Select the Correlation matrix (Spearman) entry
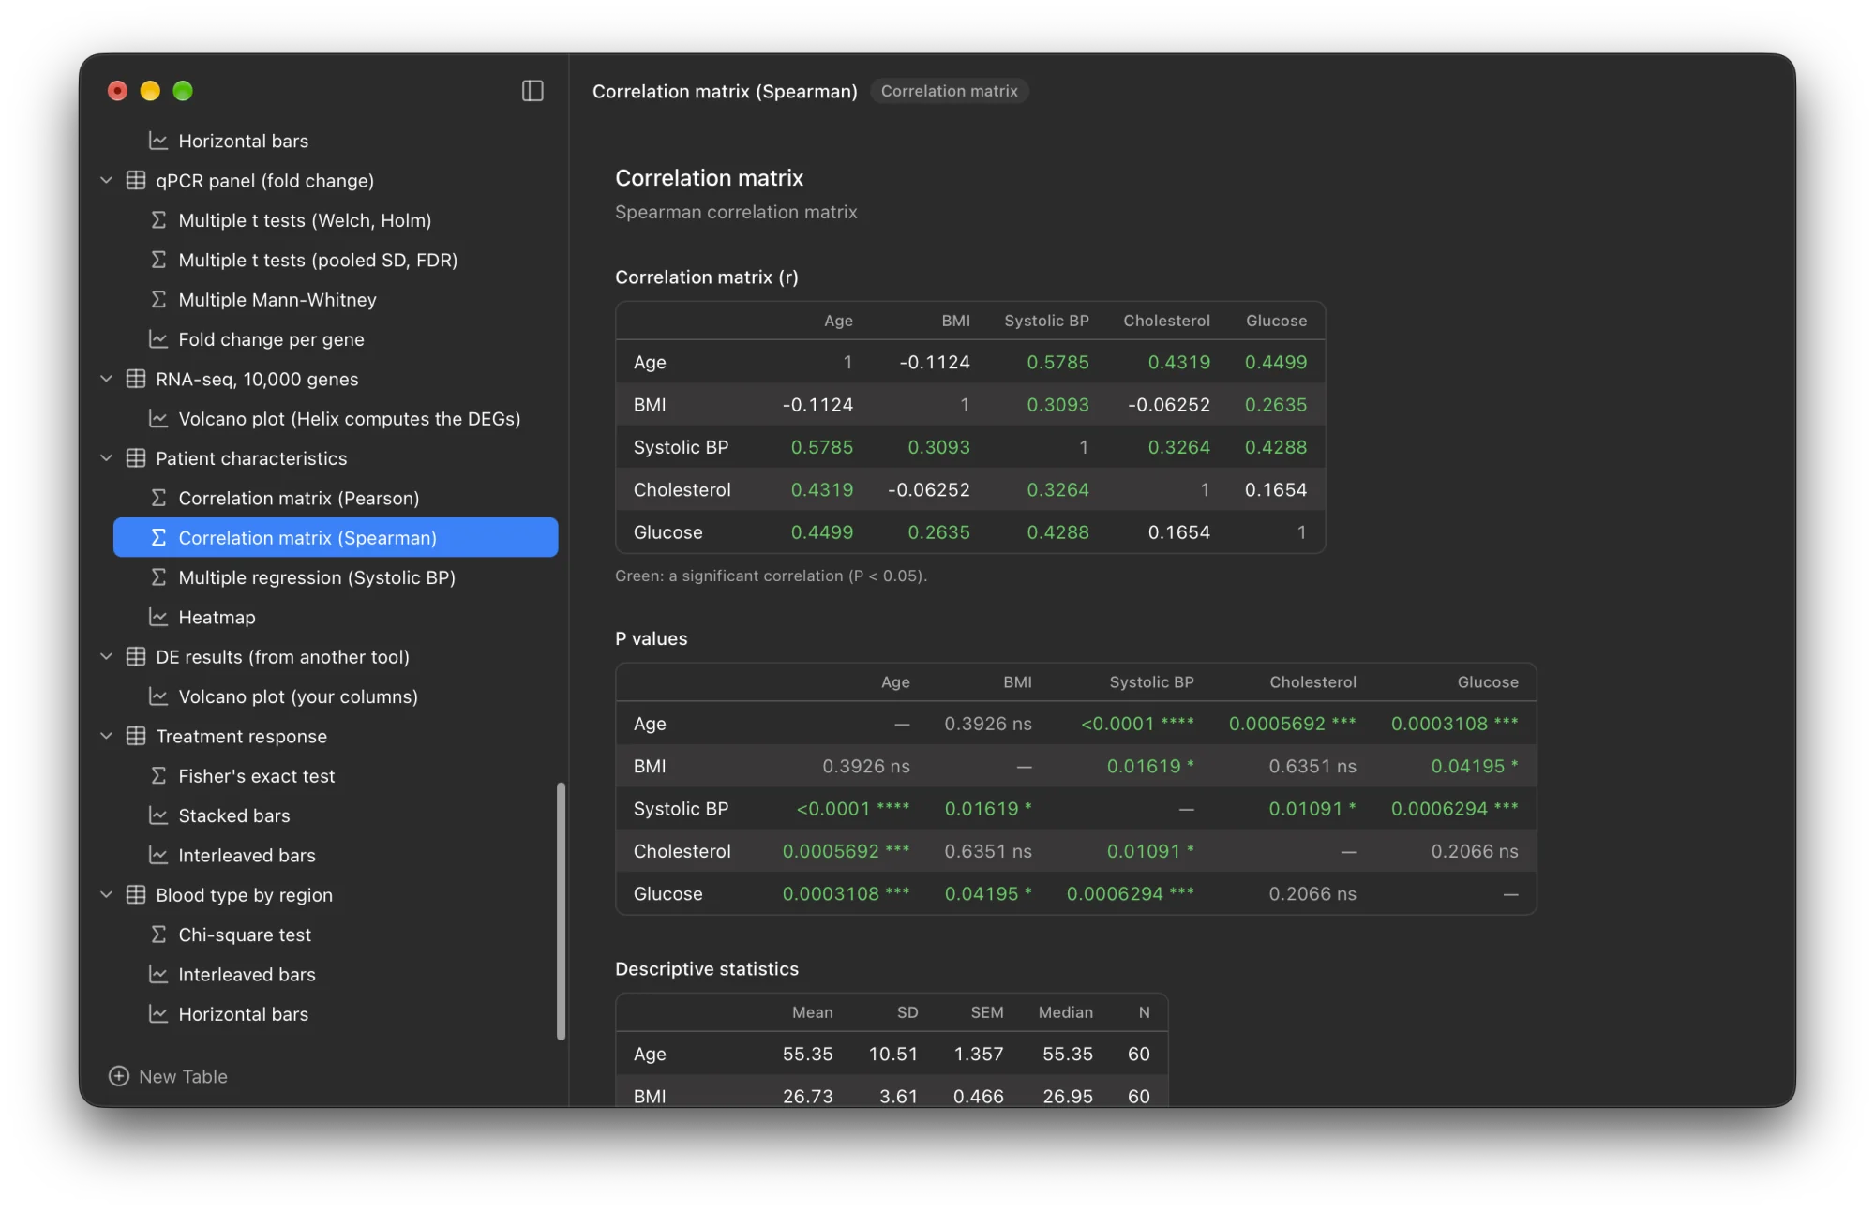This screenshot has width=1875, height=1212. coord(336,537)
